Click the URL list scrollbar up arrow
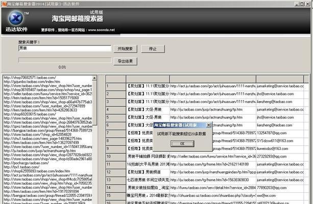 (94, 78)
